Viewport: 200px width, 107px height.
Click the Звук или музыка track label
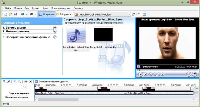tap(19, 93)
